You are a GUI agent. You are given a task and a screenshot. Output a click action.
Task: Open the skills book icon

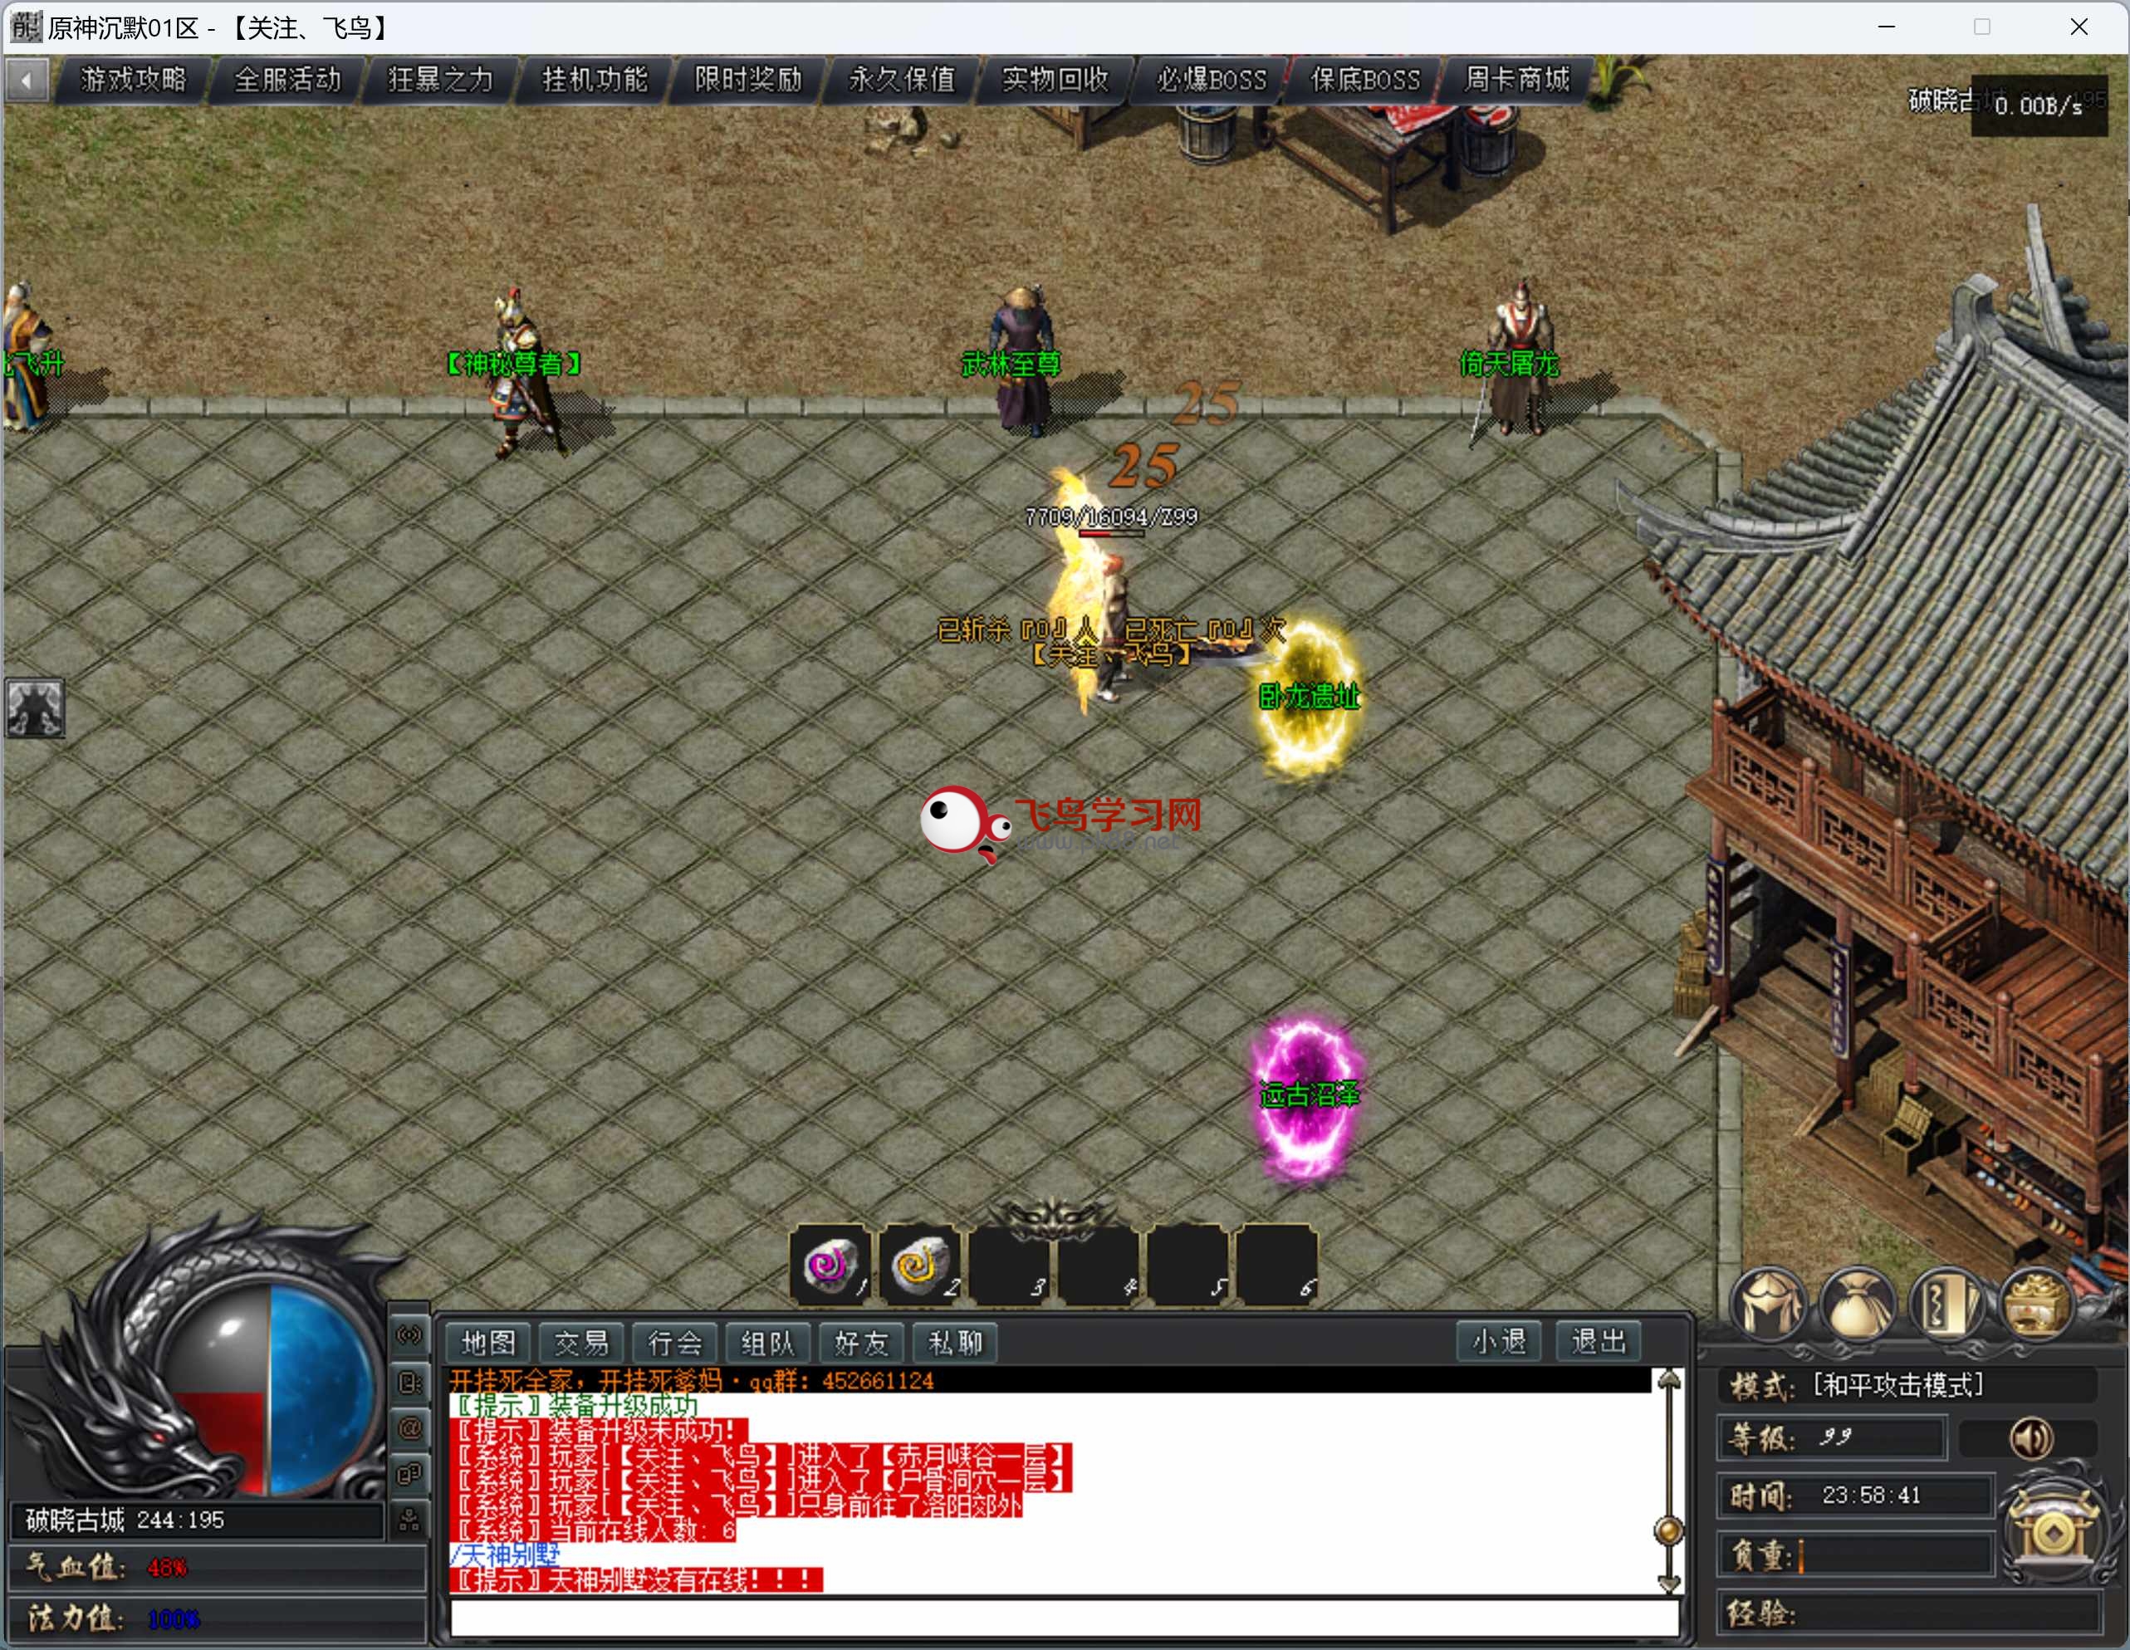point(1946,1304)
